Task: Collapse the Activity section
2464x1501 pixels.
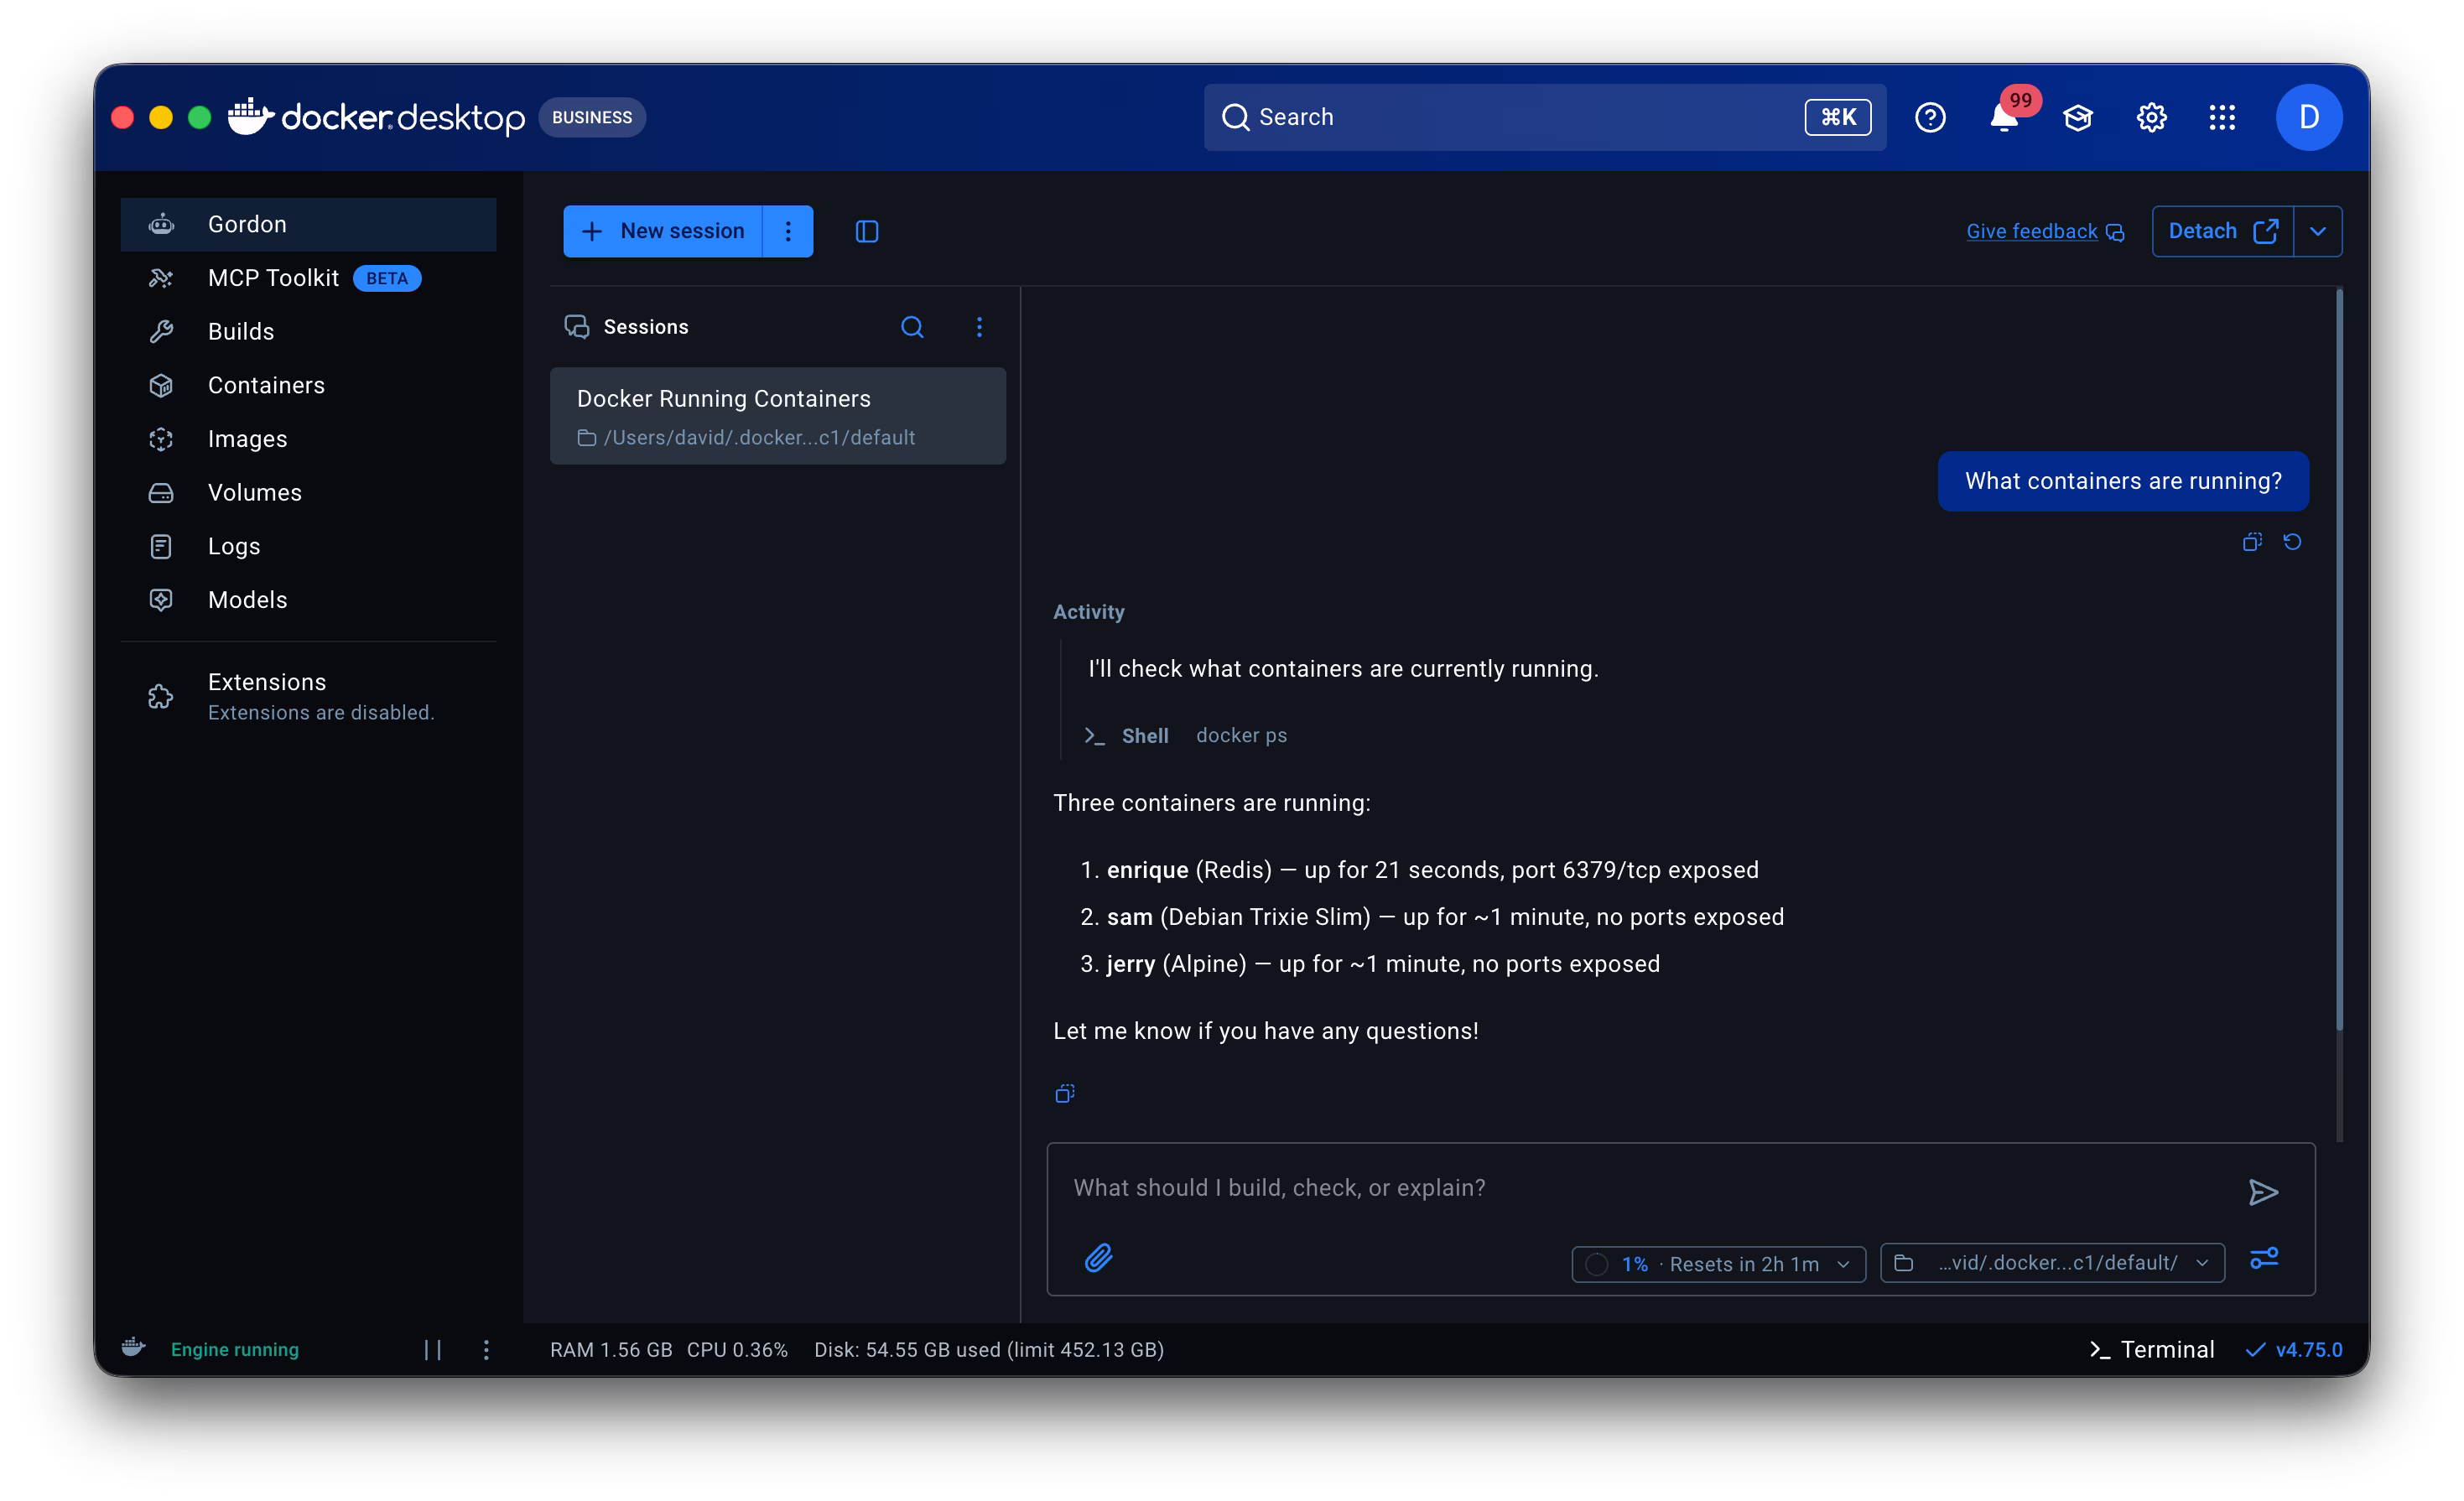Action: 1088,612
